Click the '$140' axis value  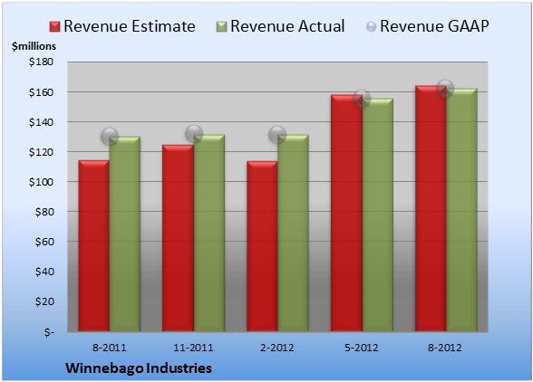tap(41, 122)
